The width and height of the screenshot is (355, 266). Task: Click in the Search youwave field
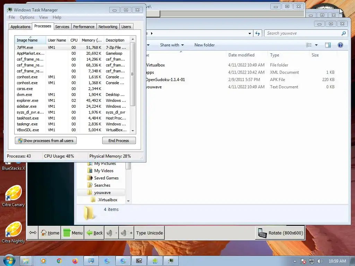pos(303,34)
